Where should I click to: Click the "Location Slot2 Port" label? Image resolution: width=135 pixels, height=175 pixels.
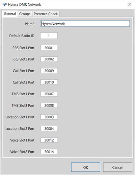20,129
